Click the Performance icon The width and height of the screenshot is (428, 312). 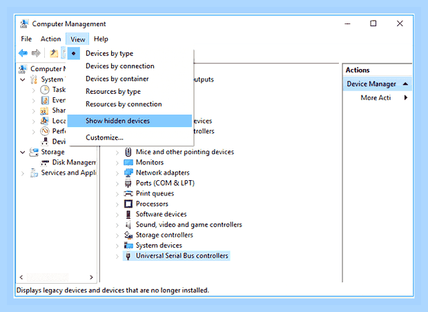point(45,131)
